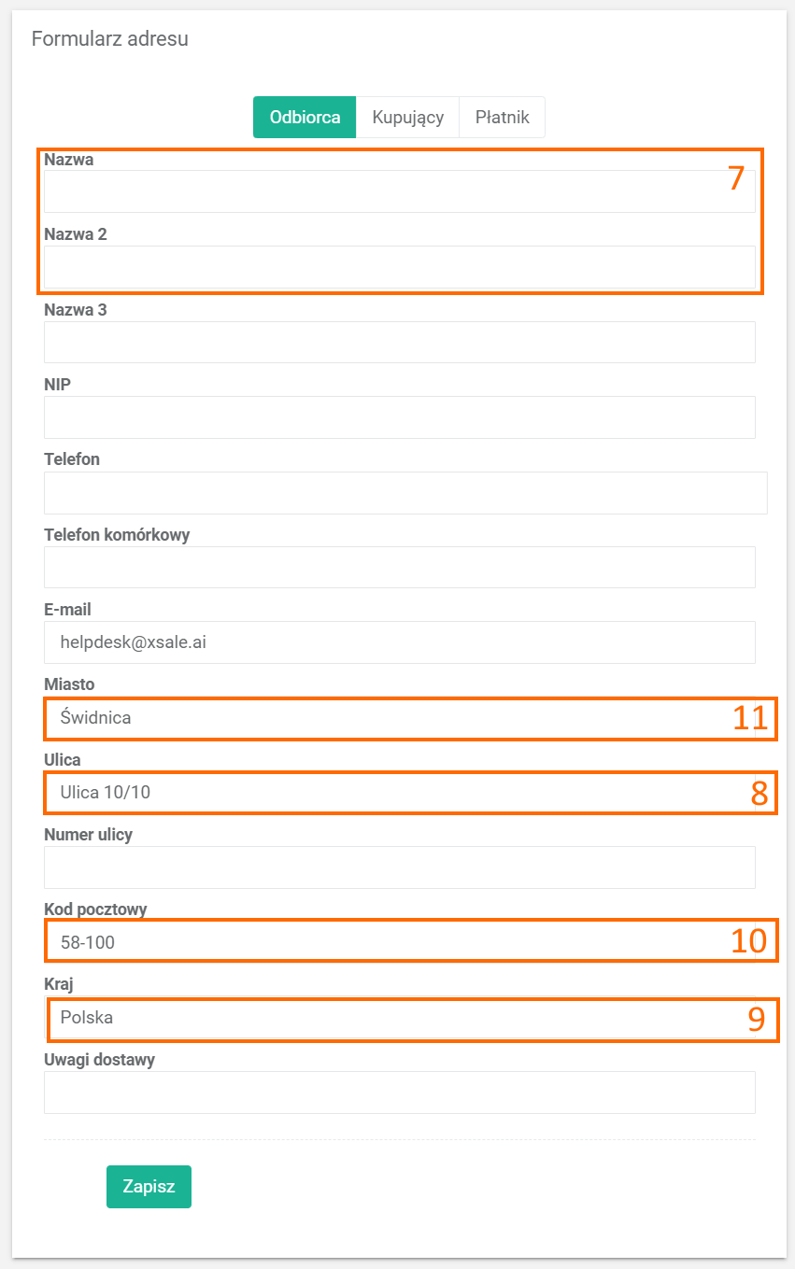Switch to the Odbiorca tab
This screenshot has height=1269, width=795.
(x=305, y=118)
